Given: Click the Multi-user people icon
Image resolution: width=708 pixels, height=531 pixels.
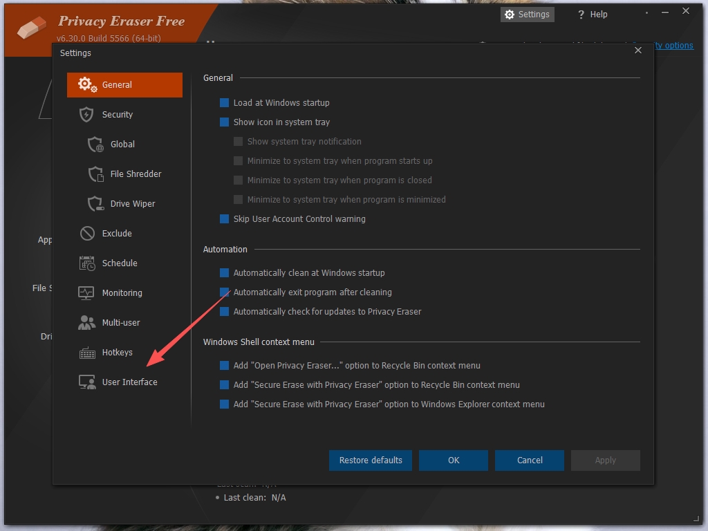Looking at the screenshot, I should pos(86,322).
